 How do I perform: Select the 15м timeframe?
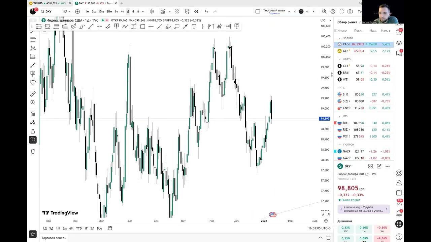click(x=101, y=11)
